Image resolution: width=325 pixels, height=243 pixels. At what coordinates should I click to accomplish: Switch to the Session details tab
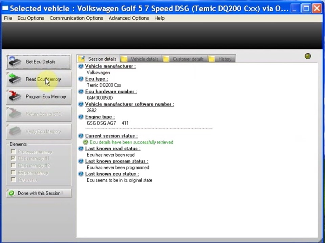[x=98, y=59]
